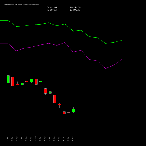Viewport: 146px width, 146px height.
Task: Click the 18 Sep date label
Action: coord(26,139)
